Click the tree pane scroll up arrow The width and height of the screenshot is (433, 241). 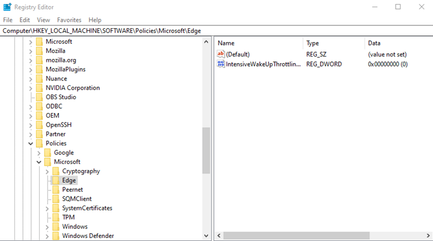coord(206,42)
